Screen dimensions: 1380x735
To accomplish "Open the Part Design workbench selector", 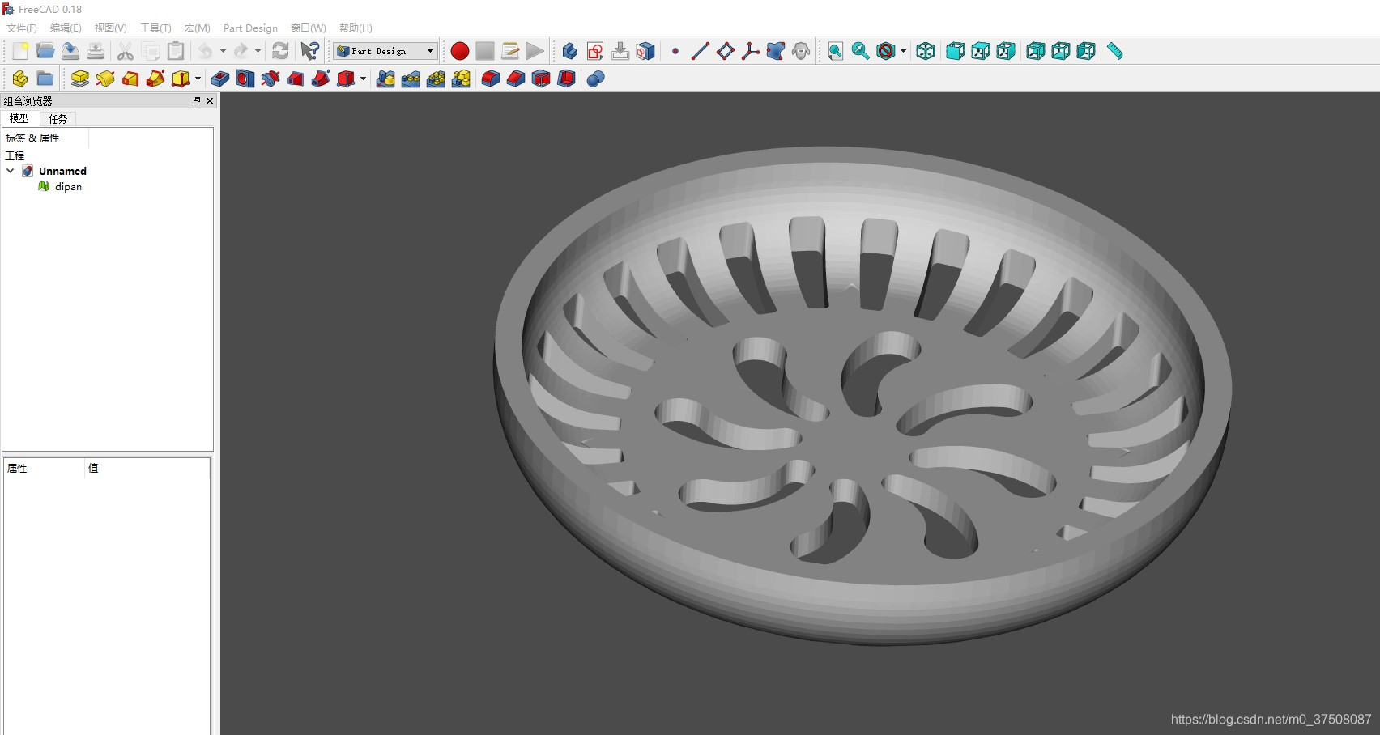I will point(385,51).
